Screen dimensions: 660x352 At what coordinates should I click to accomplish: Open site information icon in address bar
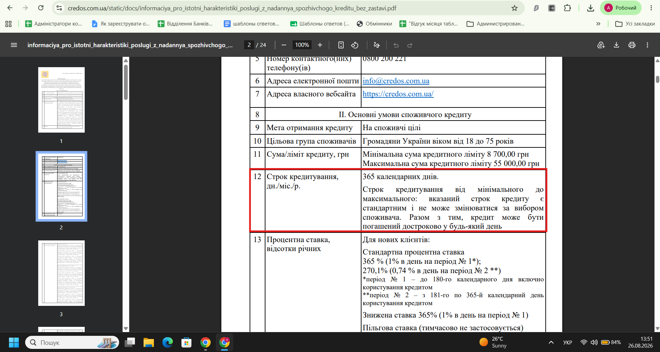pyautogui.click(x=59, y=8)
